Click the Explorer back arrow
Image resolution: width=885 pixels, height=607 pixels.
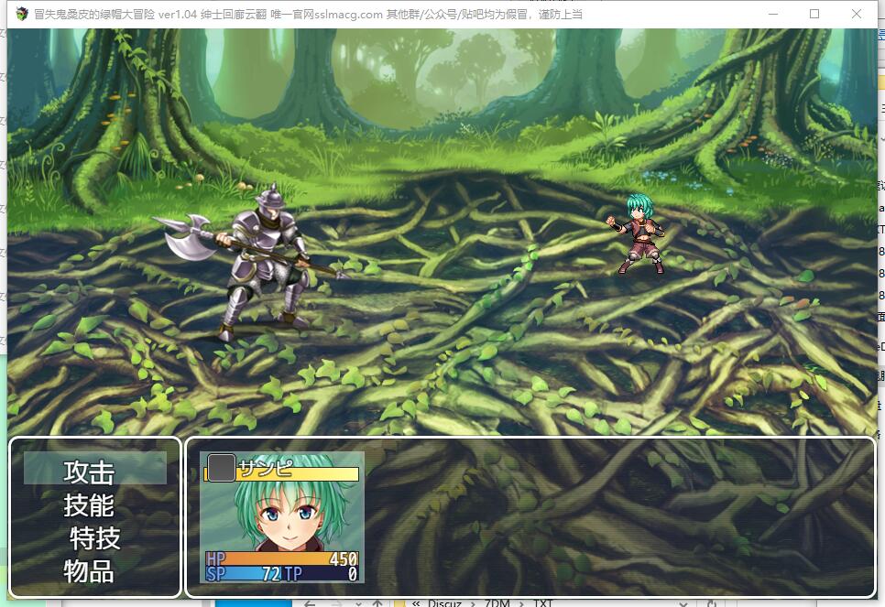(x=310, y=603)
